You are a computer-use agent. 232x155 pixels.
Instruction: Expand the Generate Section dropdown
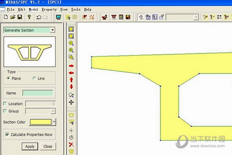(52, 30)
